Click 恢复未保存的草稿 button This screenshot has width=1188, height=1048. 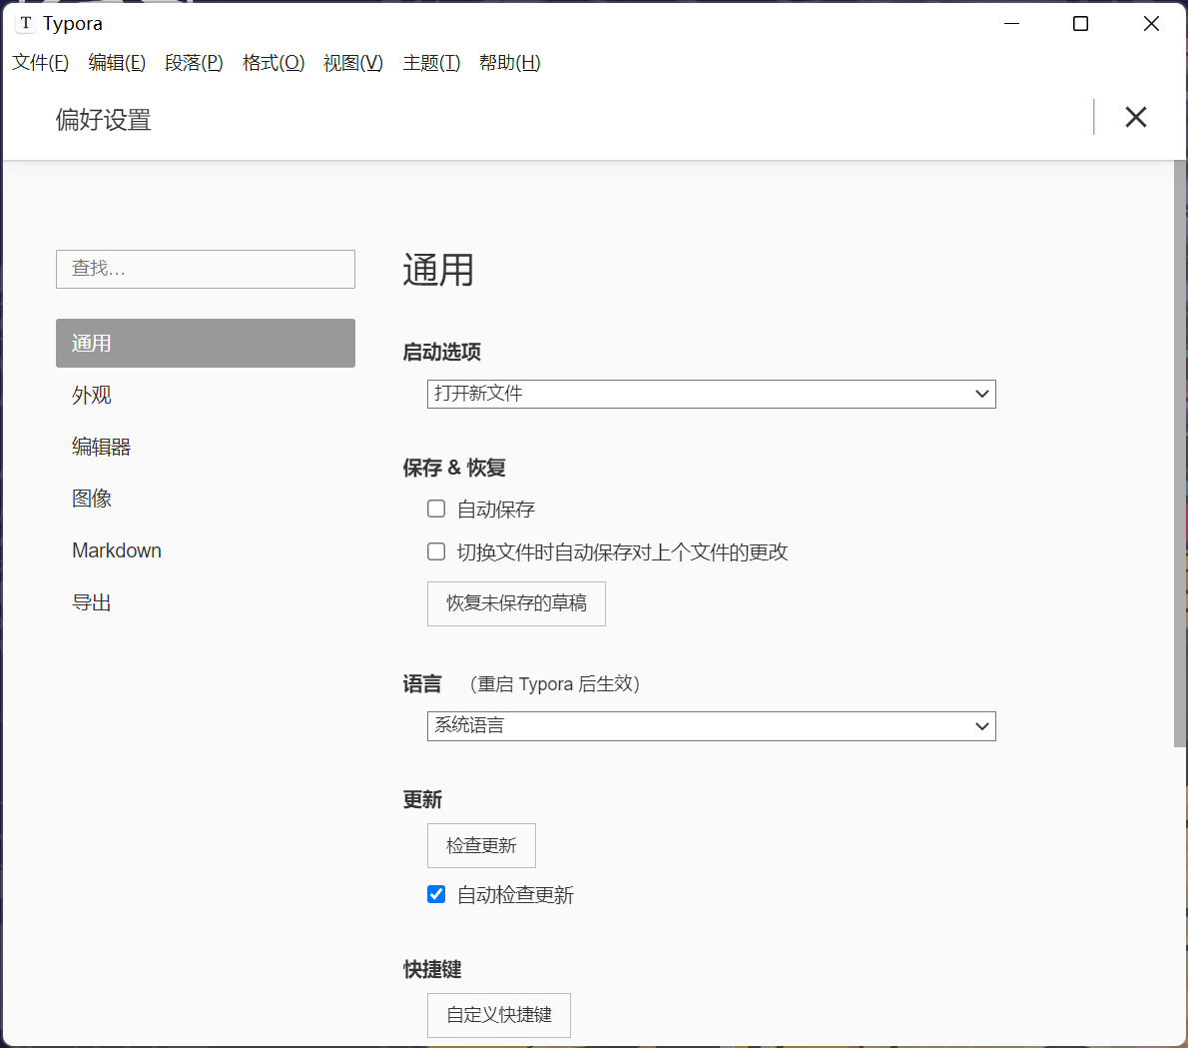click(516, 603)
